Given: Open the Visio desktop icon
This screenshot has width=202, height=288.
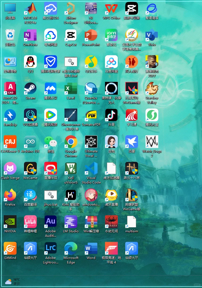Looking at the screenshot, I should 152,35.
